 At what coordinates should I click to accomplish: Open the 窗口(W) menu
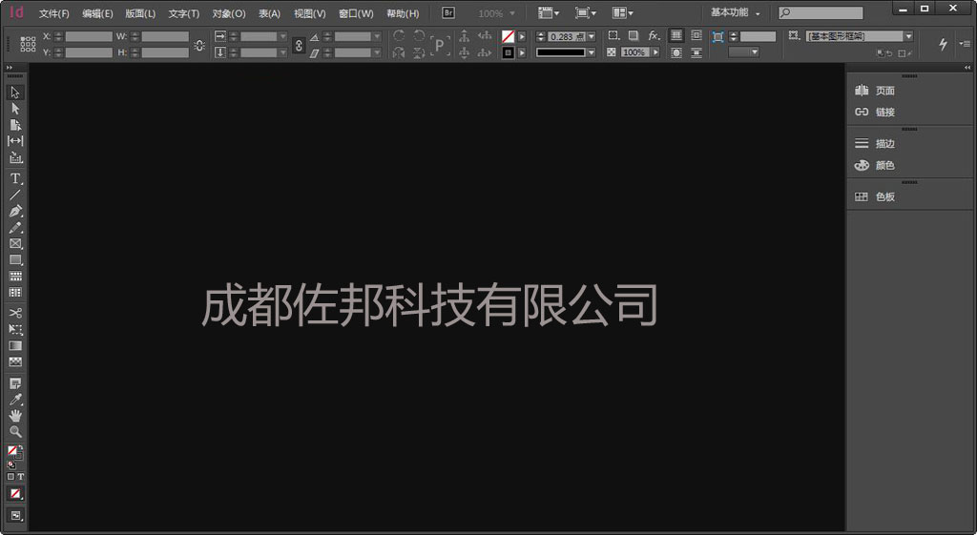(x=356, y=13)
